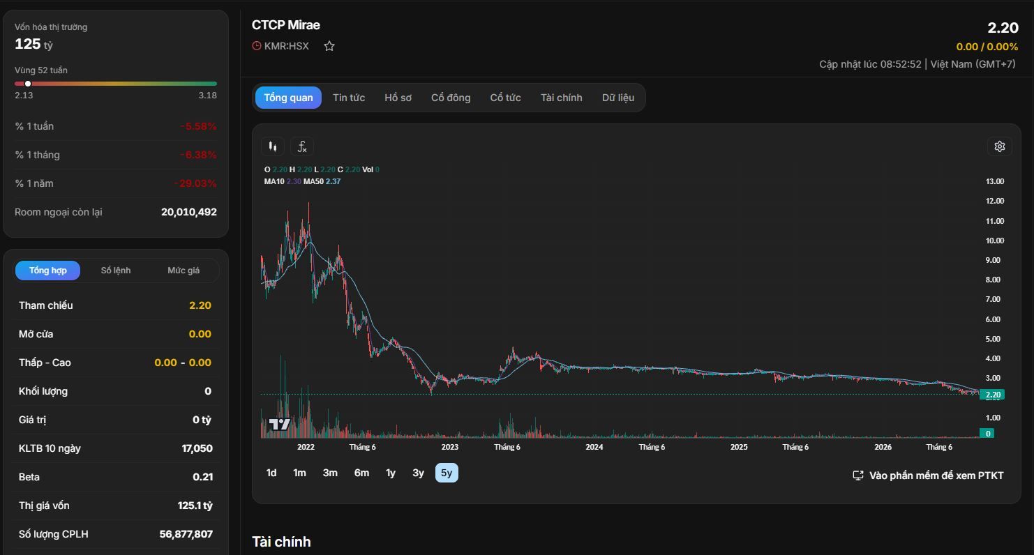The image size is (1034, 555).
Task: Select the Mức giá panel tab
Action: [x=183, y=271]
